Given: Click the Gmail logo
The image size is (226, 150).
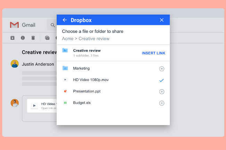Looking at the screenshot, I should click(14, 25).
